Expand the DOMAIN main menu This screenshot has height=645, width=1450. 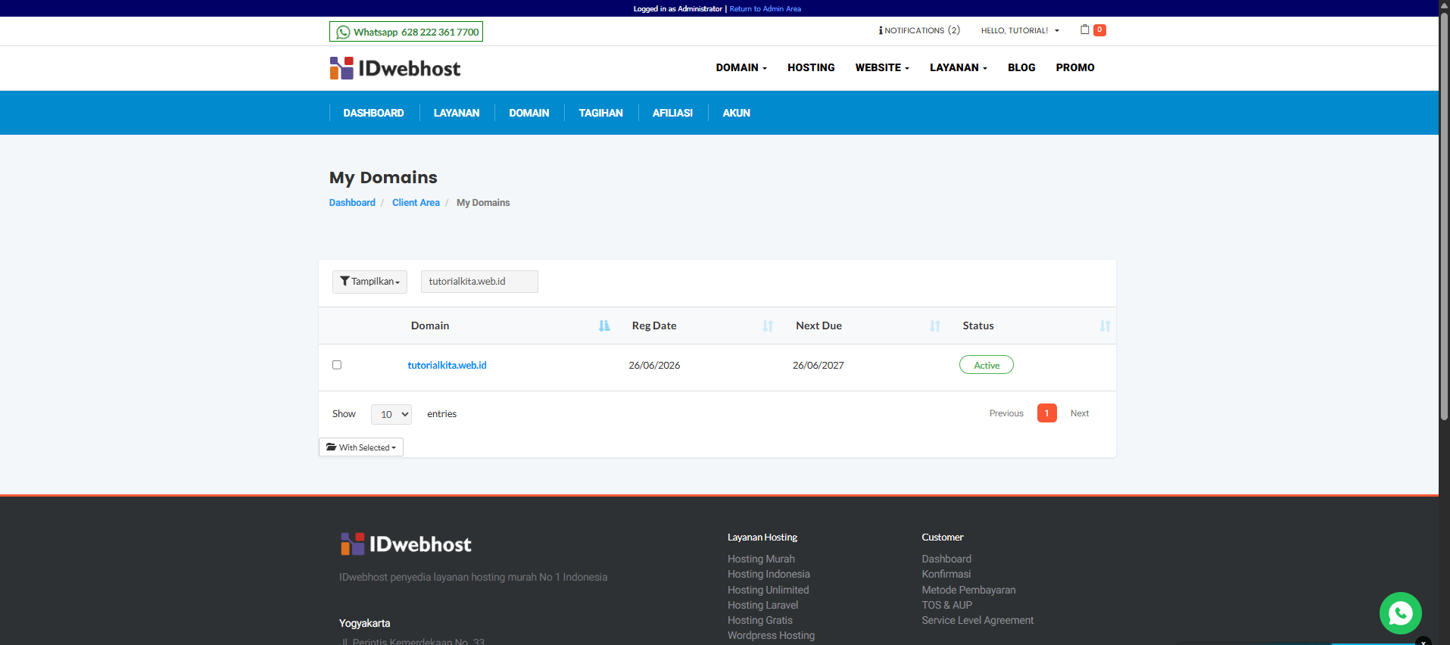tap(741, 67)
